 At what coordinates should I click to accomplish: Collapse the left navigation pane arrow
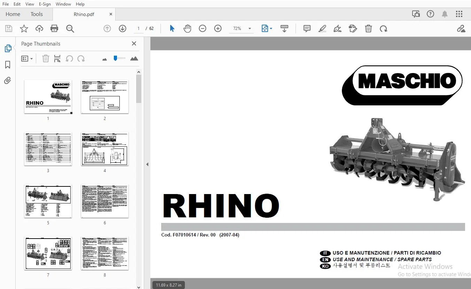(x=147, y=164)
